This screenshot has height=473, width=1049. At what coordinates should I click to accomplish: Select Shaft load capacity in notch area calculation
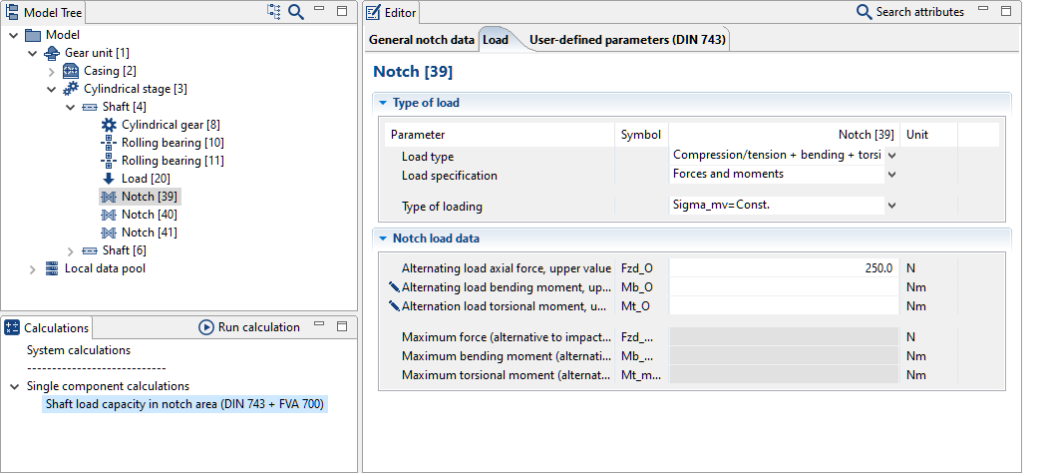pos(184,404)
